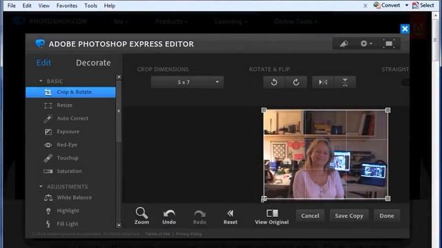Viewport: 442px width, 248px height.
Task: Rotate image clockwise
Action: 296,83
